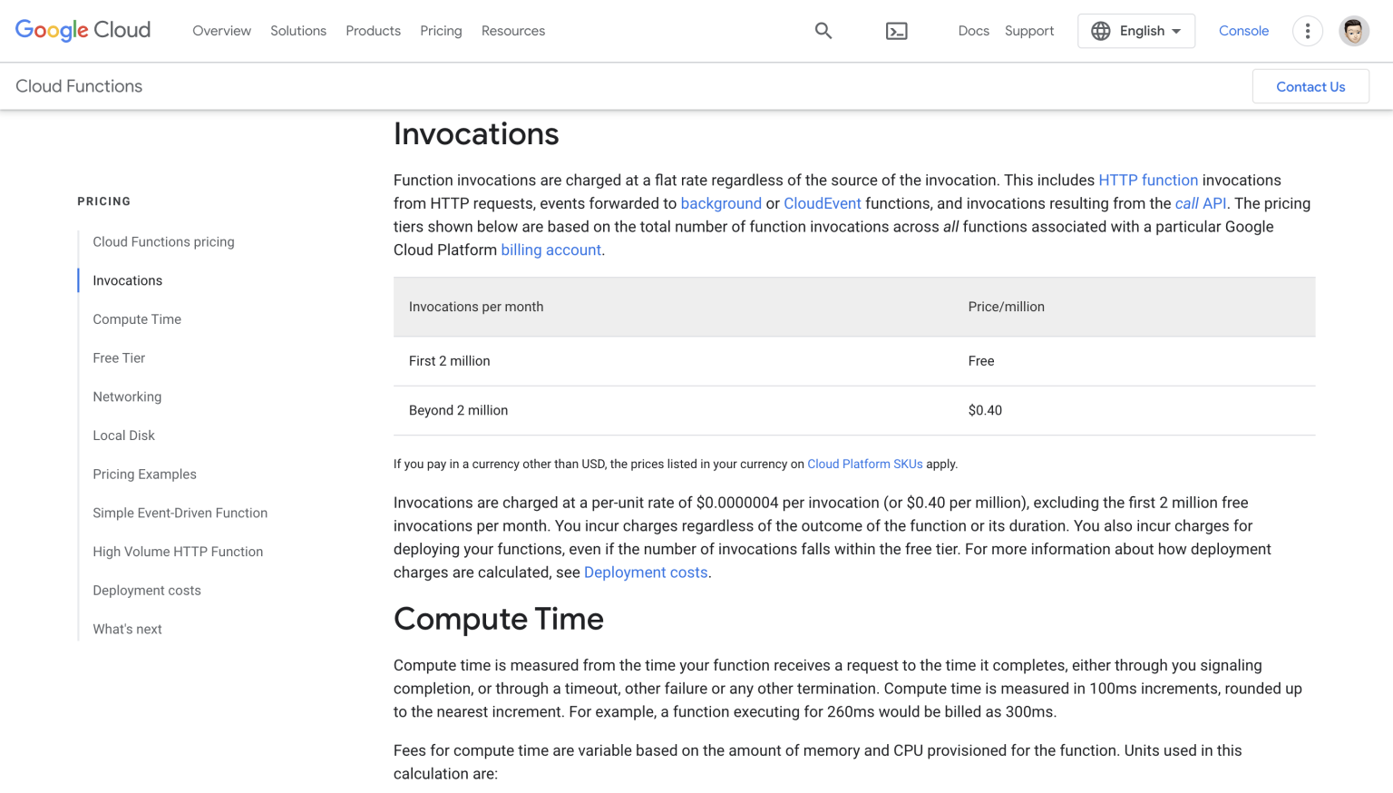
Task: Follow the Deployment costs link
Action: click(x=645, y=572)
